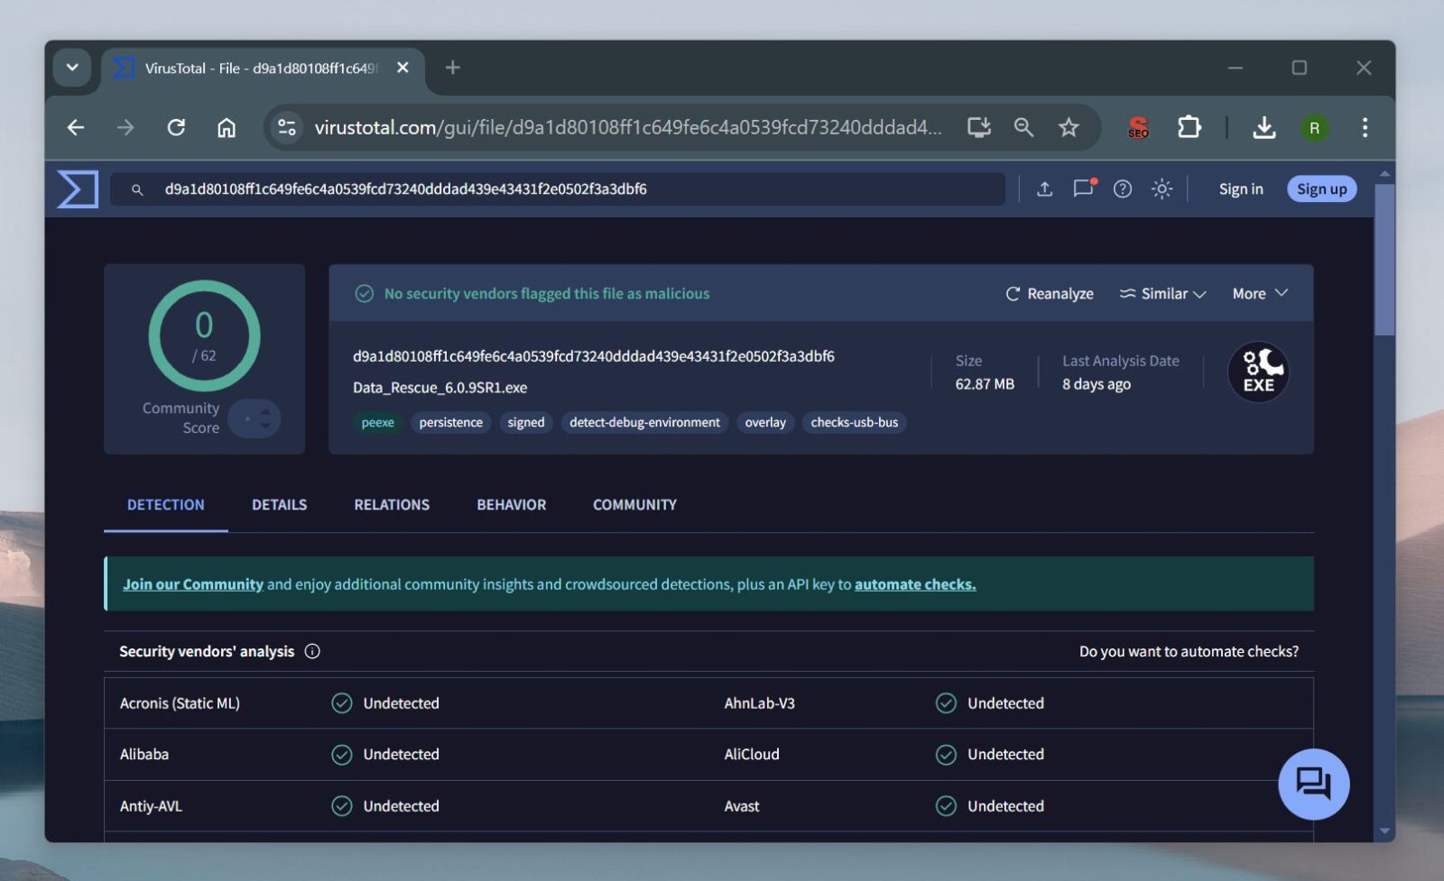Click the page vertical scrollbar
This screenshot has width=1444, height=881.
pos(1384,260)
